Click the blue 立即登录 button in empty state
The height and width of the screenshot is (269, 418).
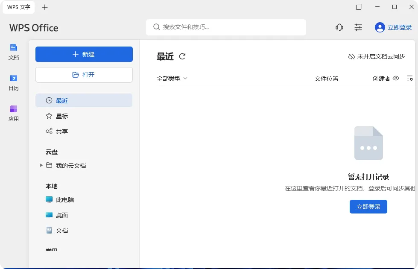pos(368,207)
